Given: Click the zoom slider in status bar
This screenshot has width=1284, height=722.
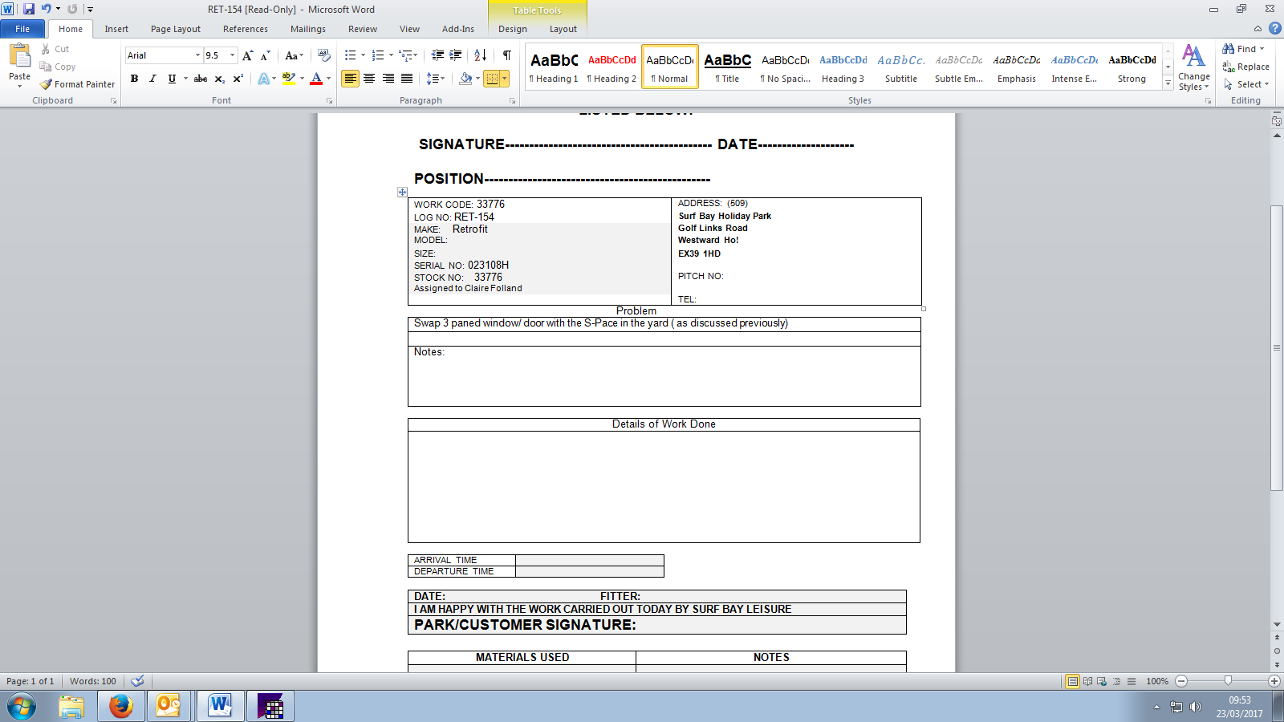Looking at the screenshot, I should (x=1227, y=681).
